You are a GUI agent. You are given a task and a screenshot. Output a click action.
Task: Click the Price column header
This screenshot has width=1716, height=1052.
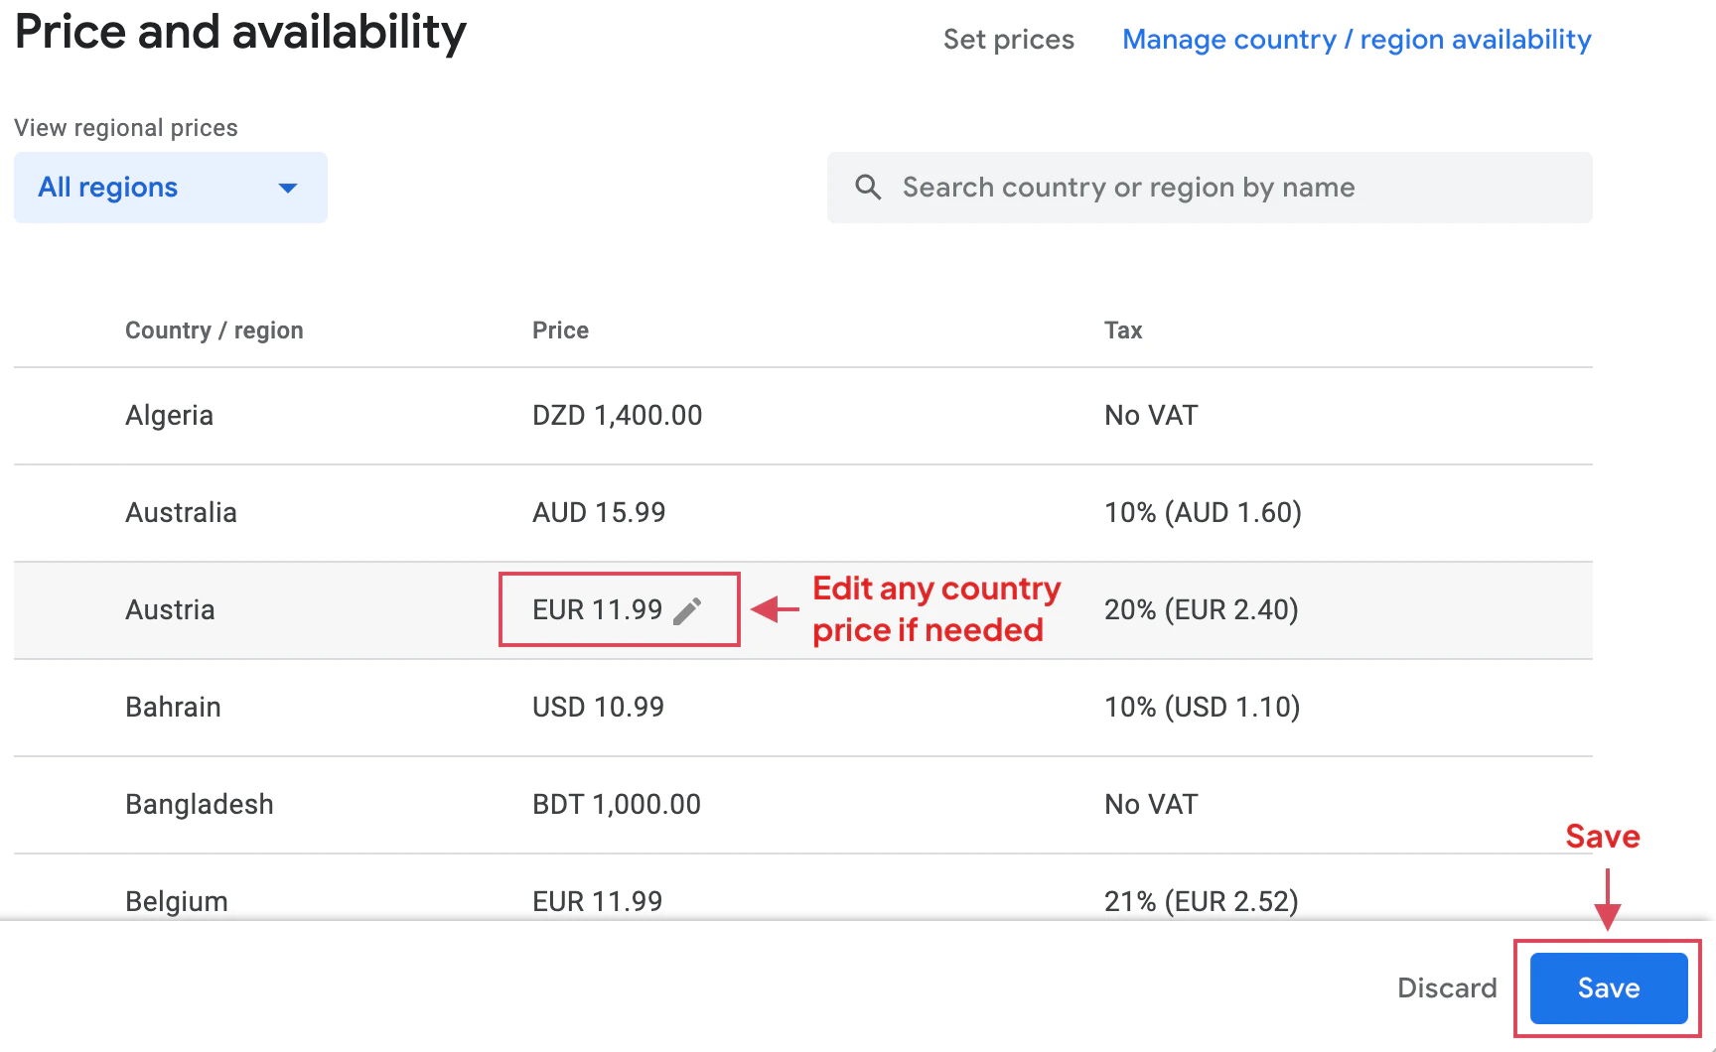tap(560, 329)
